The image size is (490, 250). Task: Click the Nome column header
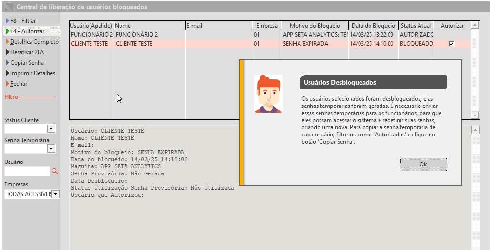[x=150, y=26]
